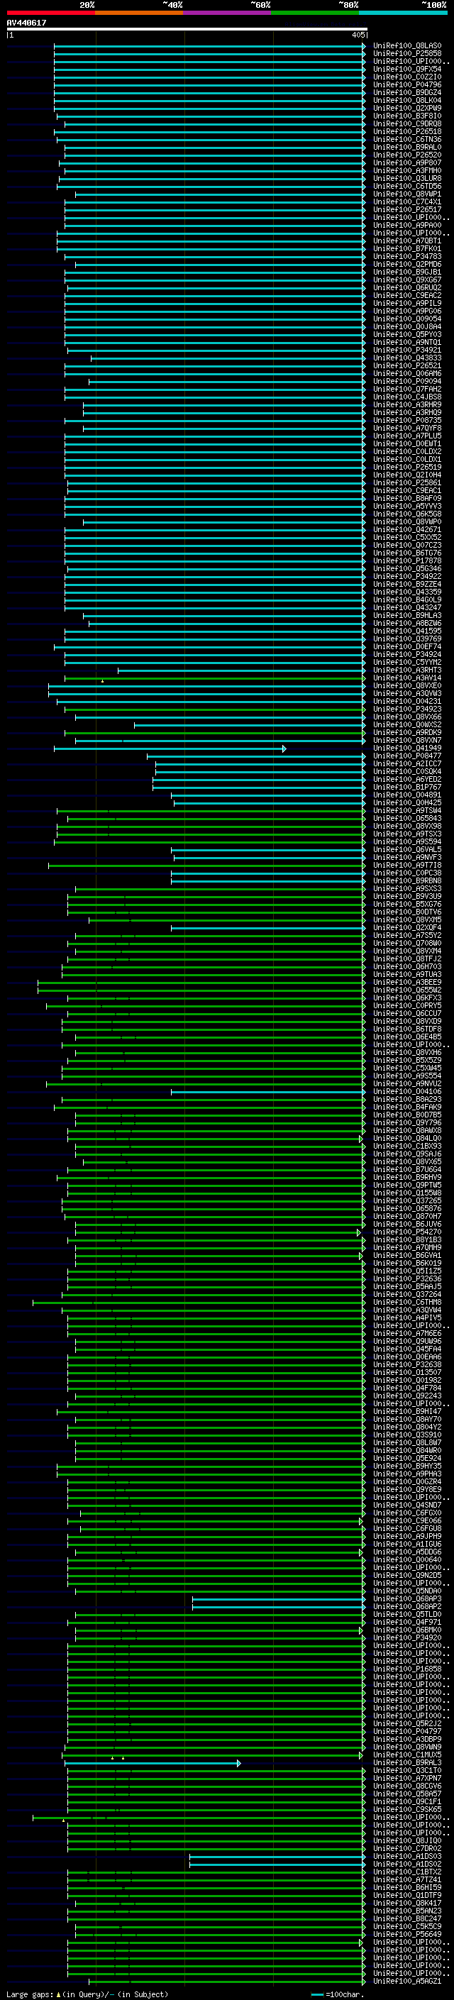
Task: Open hit UniRef100_B9DGZ4
Action: pyautogui.click(x=407, y=92)
